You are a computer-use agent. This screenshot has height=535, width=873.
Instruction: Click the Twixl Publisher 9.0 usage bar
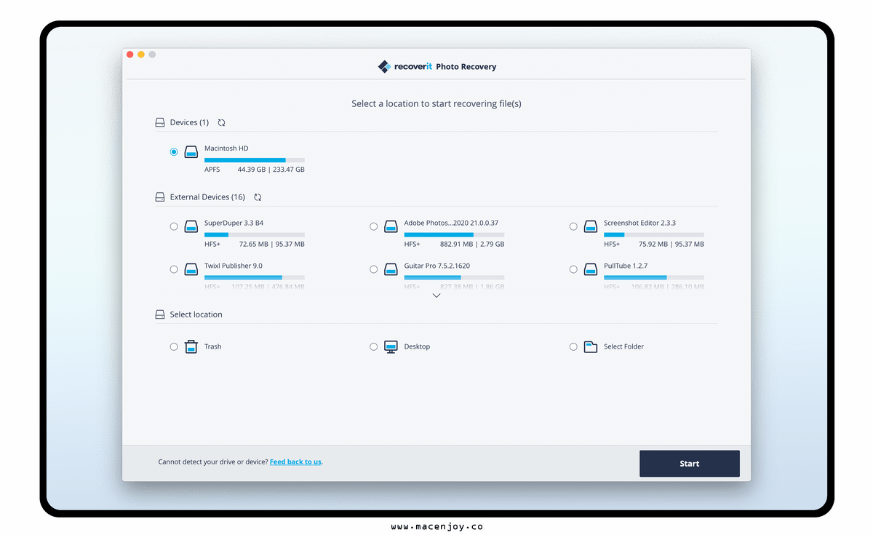tap(255, 277)
